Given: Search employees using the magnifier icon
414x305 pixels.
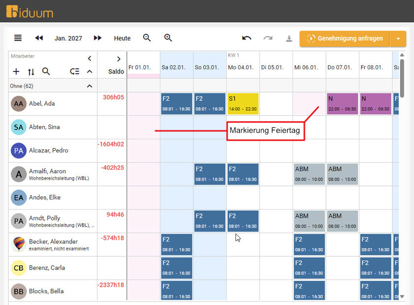Looking at the screenshot, I should coord(46,71).
